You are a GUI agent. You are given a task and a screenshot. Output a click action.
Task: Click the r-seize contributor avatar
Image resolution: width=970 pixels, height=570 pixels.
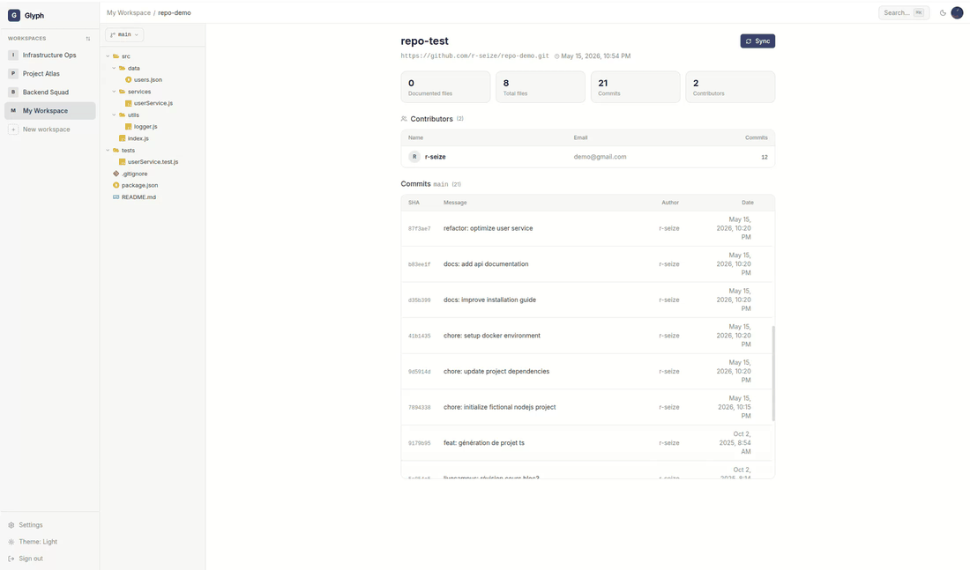414,157
